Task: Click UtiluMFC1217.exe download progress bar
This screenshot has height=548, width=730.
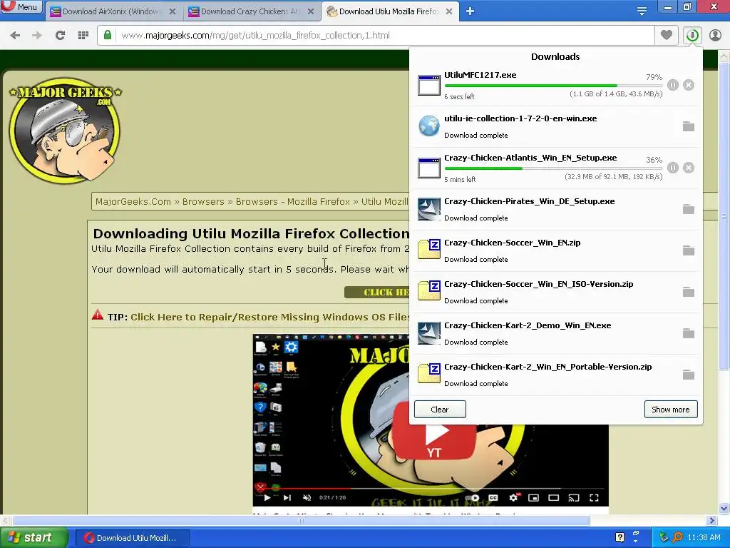Action: coord(553,86)
